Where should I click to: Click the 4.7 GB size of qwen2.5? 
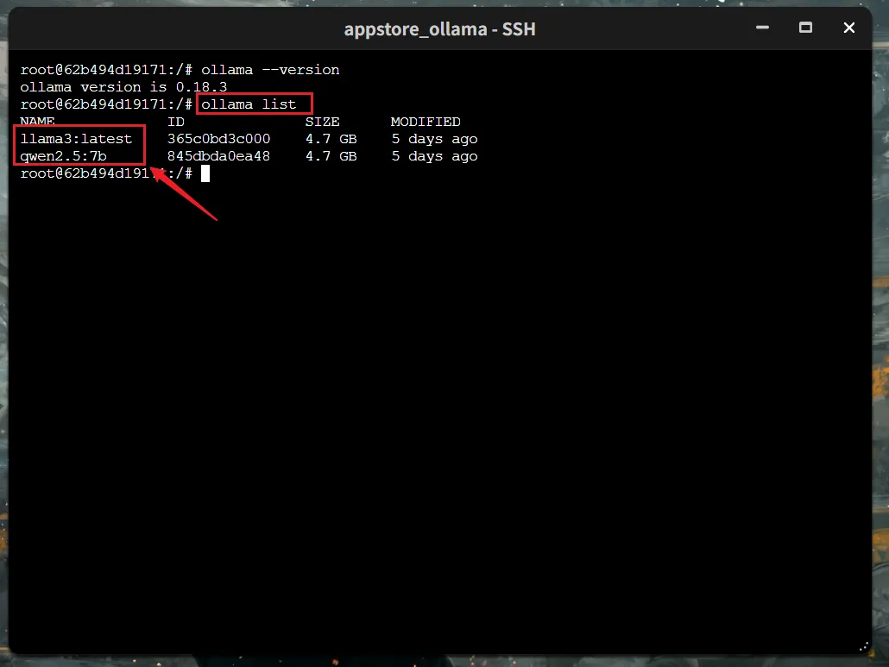(x=331, y=156)
